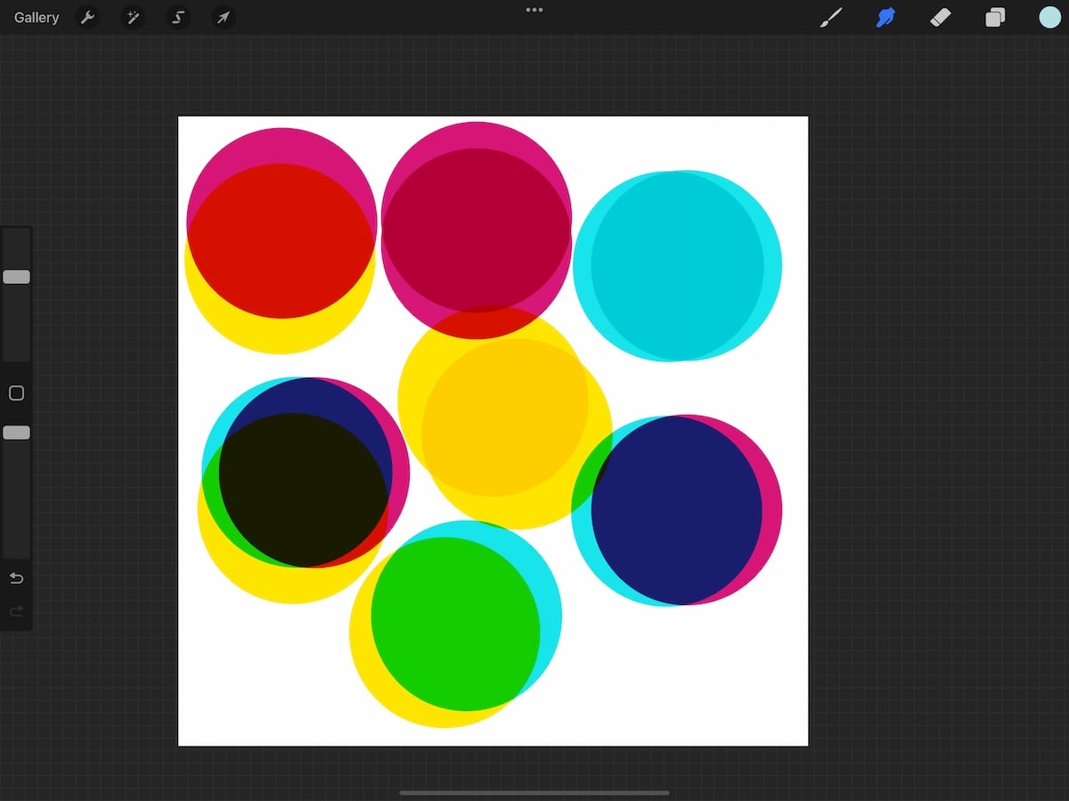Redo the undone action
Viewport: 1069px width, 801px height.
16,611
